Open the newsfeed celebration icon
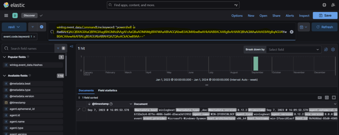The height and width of the screenshot is (135, 339). coord(333,5)
